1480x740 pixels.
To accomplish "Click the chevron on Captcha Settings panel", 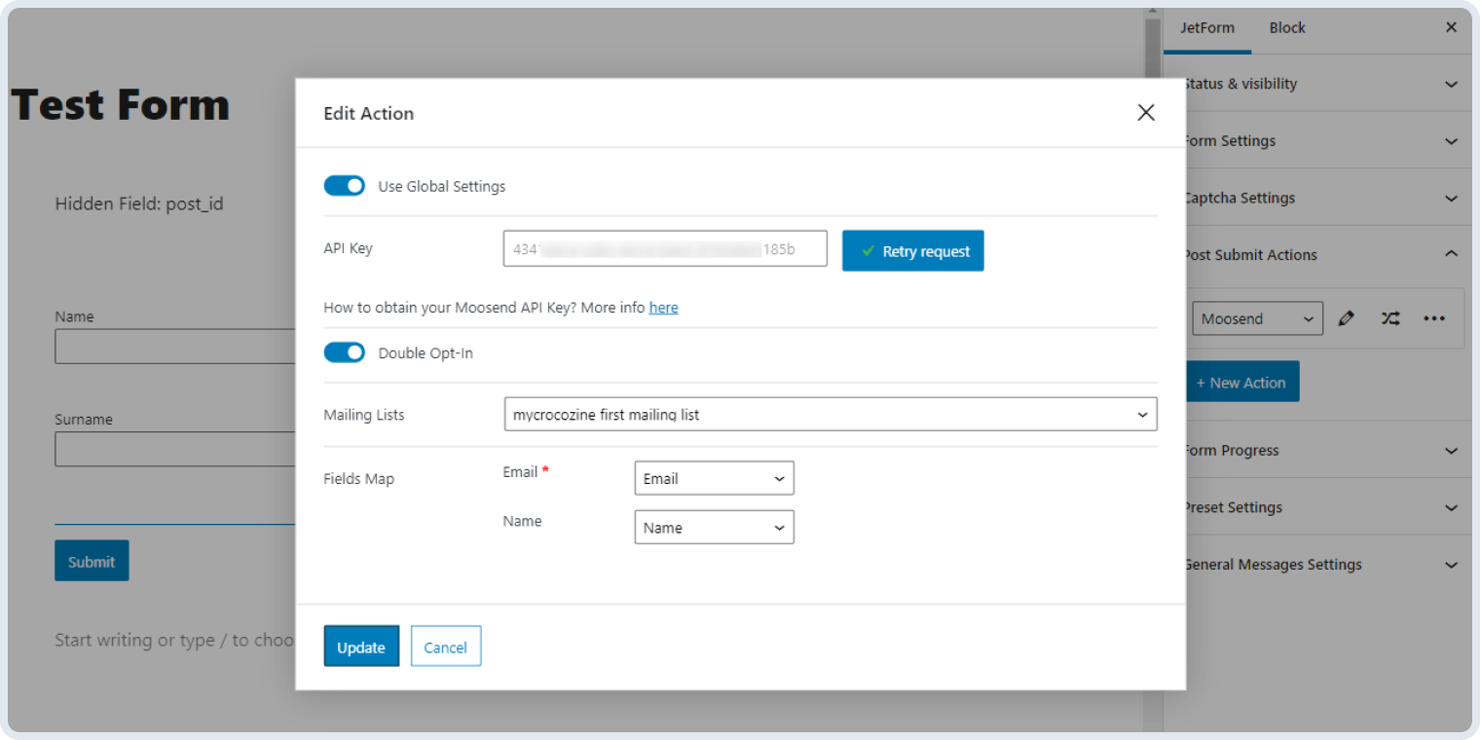I will tap(1452, 198).
